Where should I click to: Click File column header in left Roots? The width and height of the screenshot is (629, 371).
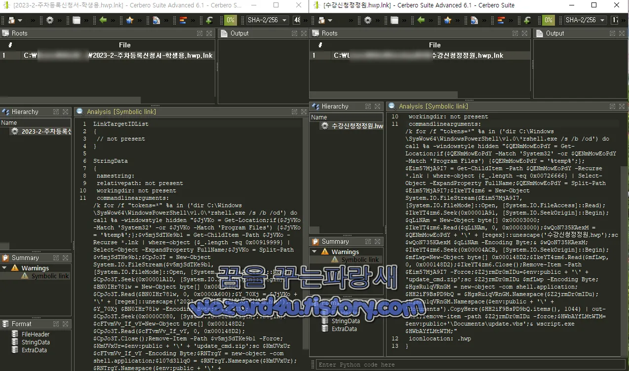pyautogui.click(x=125, y=45)
